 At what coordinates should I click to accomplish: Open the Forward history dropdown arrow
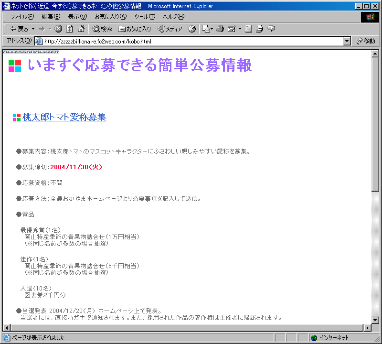pos(50,29)
